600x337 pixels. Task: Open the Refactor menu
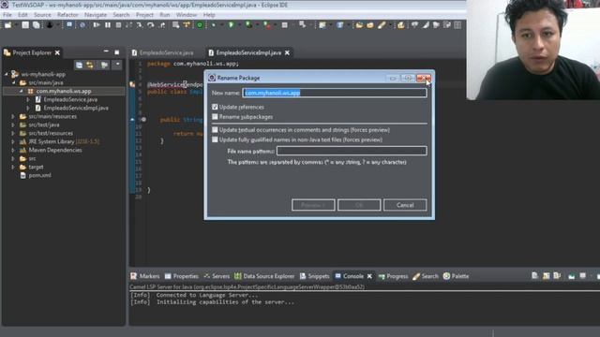pyautogui.click(x=67, y=15)
